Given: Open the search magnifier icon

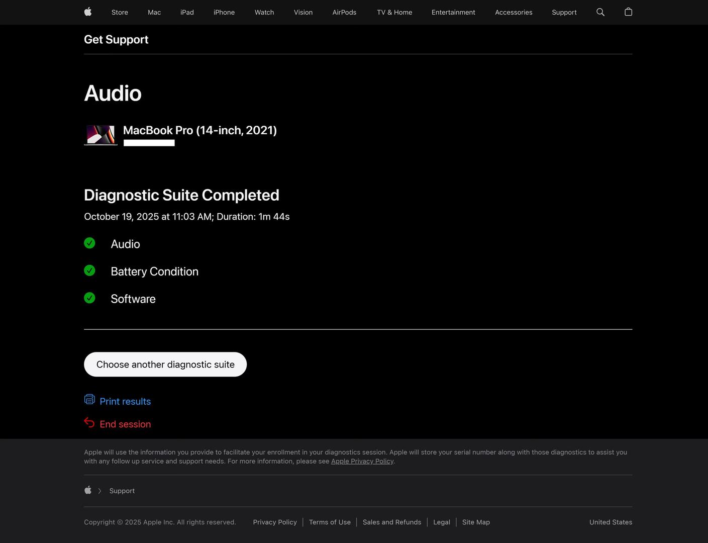Looking at the screenshot, I should (x=600, y=12).
